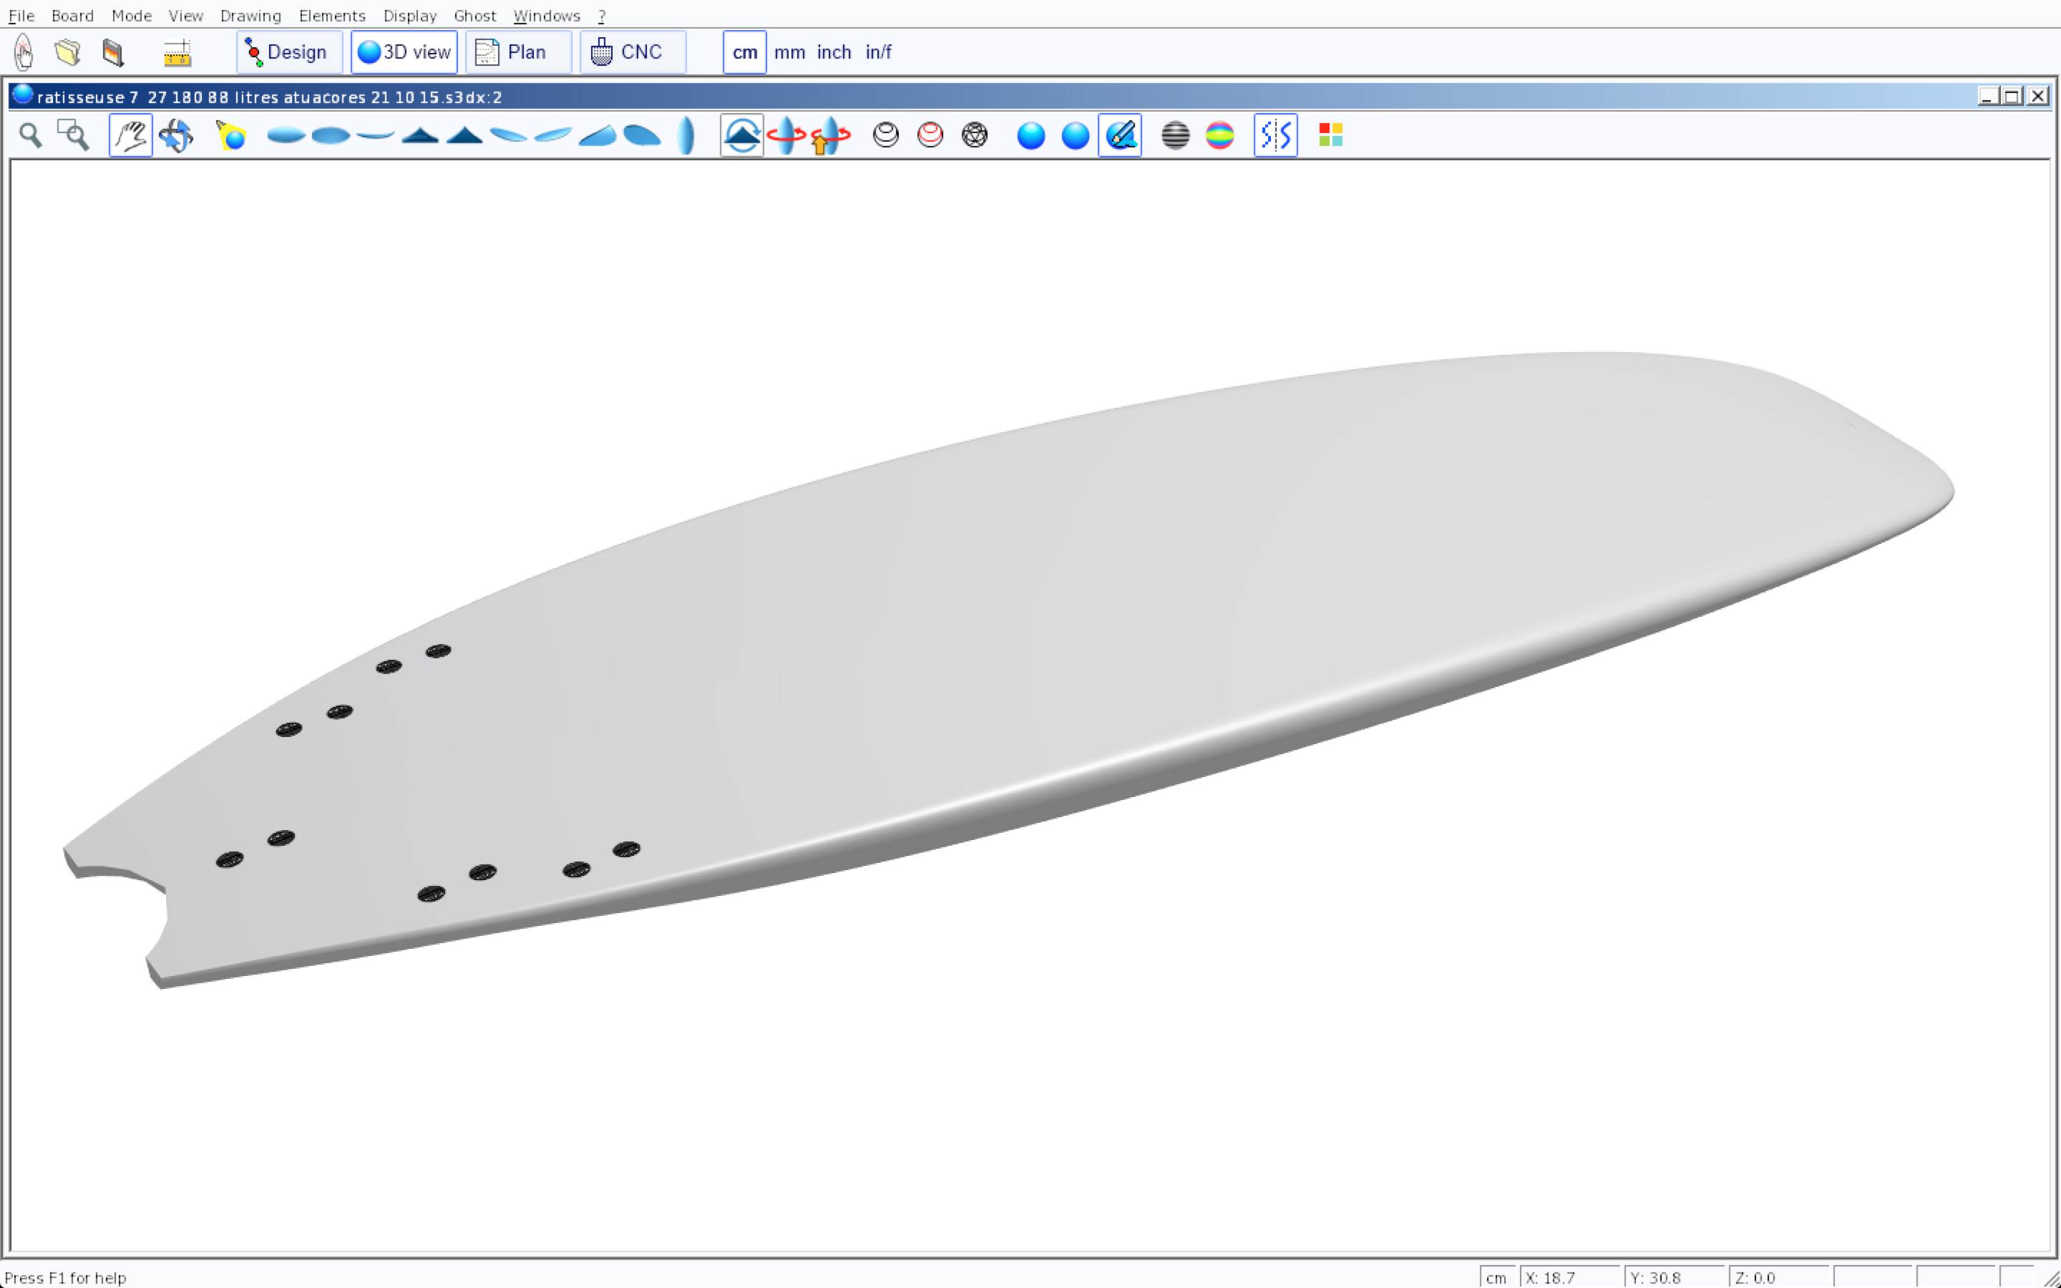Open the CNC mode
This screenshot has width=2061, height=1288.
point(632,52)
